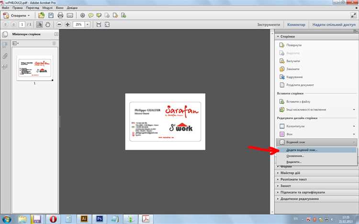Screen dimensions: 359x224
Task: Open the Модулі menu
Action: pyautogui.click(x=47, y=8)
